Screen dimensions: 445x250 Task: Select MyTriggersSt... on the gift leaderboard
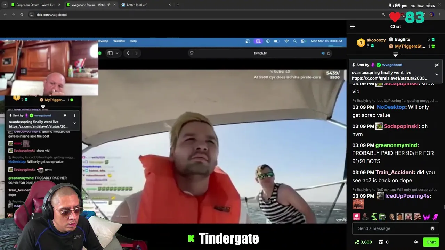410,46
